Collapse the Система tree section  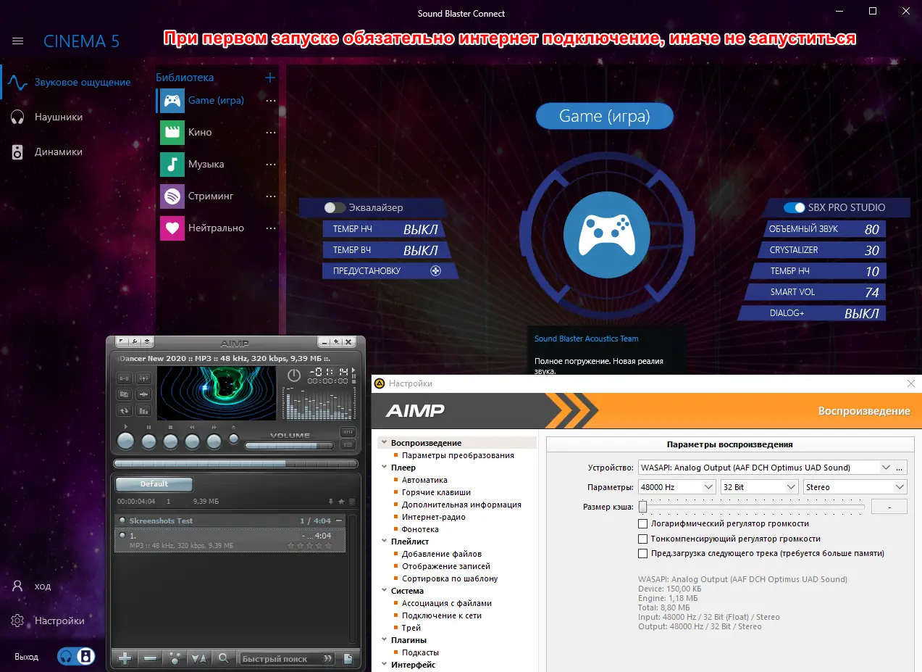383,591
